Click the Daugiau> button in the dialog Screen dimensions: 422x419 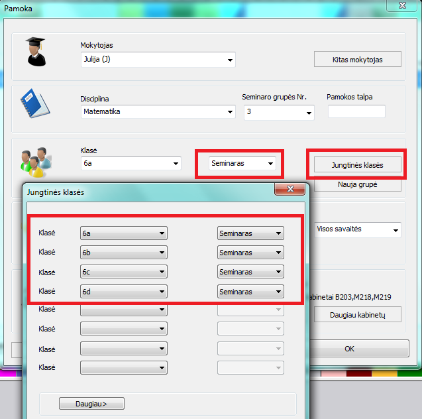91,403
